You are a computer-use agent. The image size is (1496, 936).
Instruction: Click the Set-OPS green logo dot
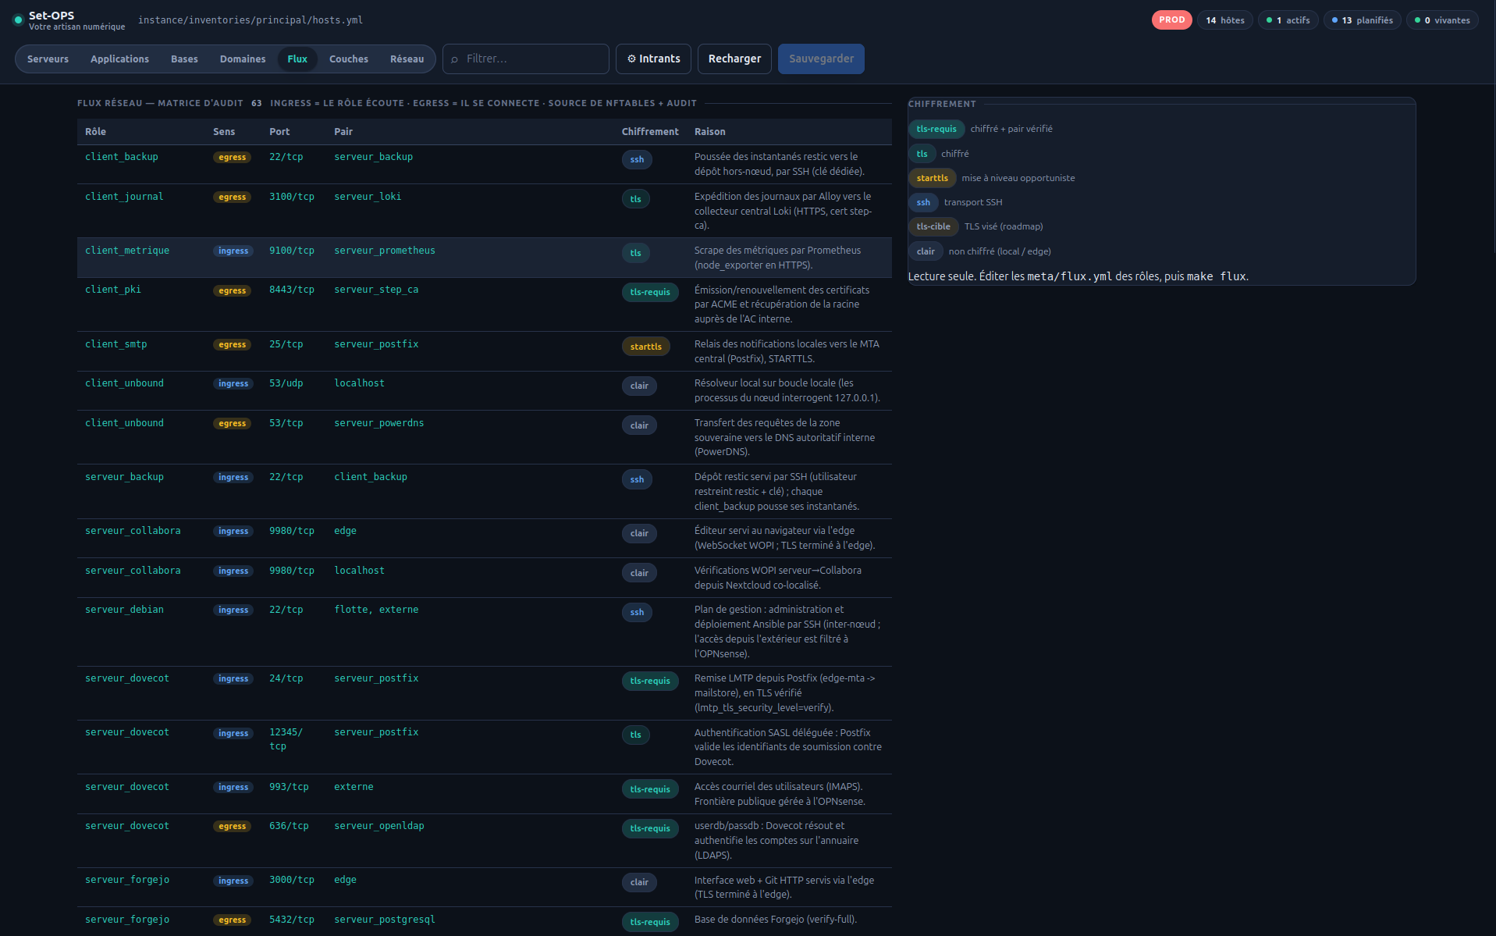(18, 20)
